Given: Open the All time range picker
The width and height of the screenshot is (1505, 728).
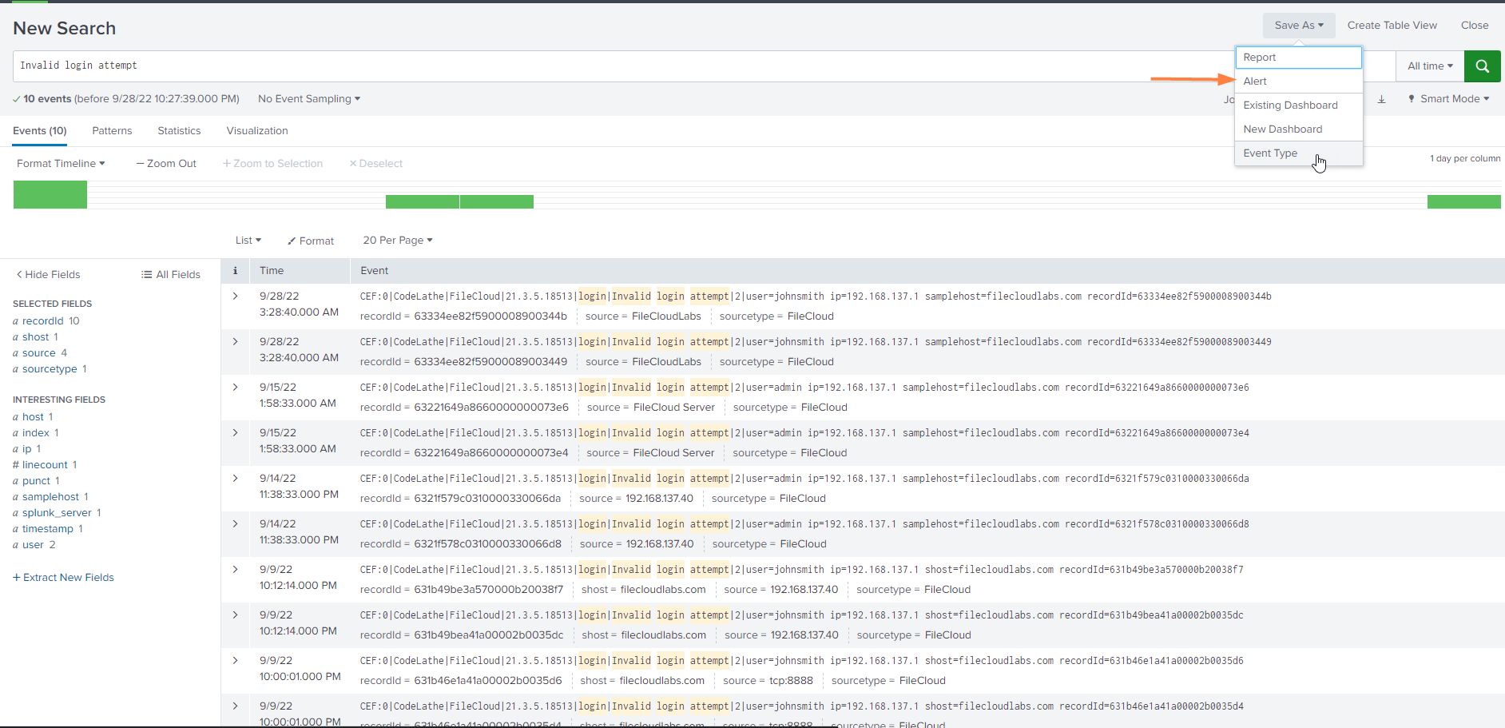Looking at the screenshot, I should coord(1429,66).
